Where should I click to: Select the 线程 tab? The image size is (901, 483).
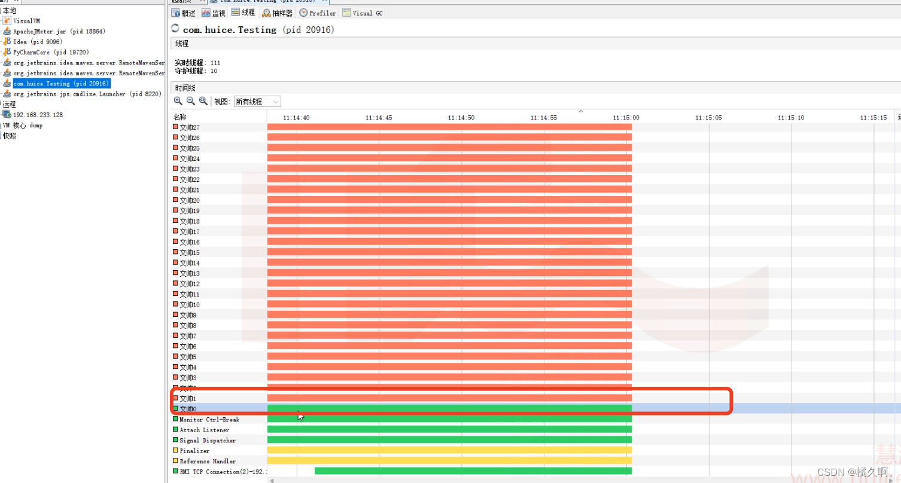click(x=243, y=12)
